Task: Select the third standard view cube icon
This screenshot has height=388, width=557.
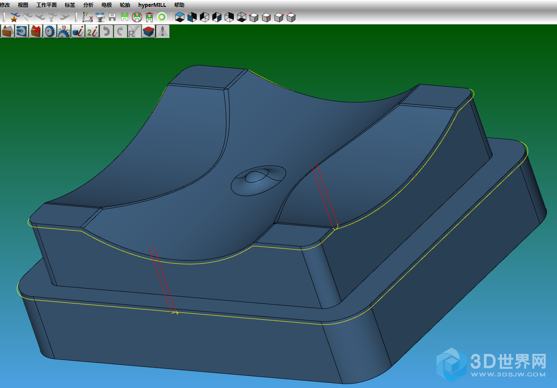Action: coord(204,17)
